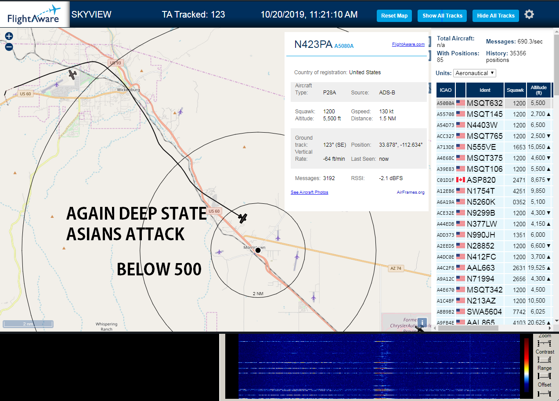This screenshot has width=559, height=401.
Task: Click Show All Tracks button
Action: click(x=442, y=16)
